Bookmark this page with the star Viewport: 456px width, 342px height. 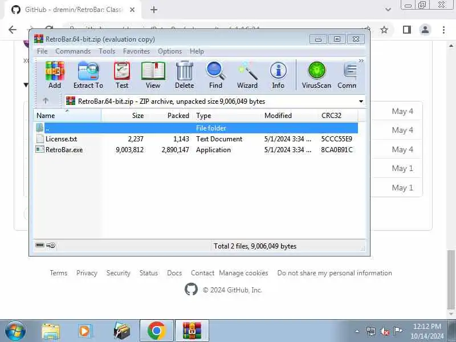384,30
